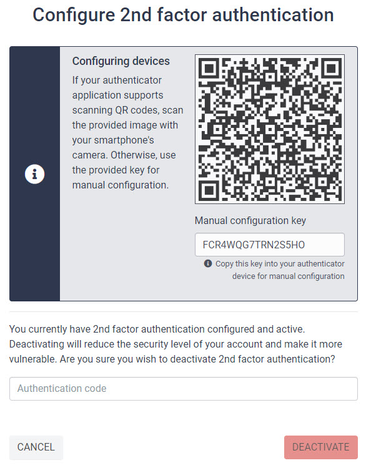Click the top-right QR finder square
Screen dimensions: 366x468
point(331,69)
